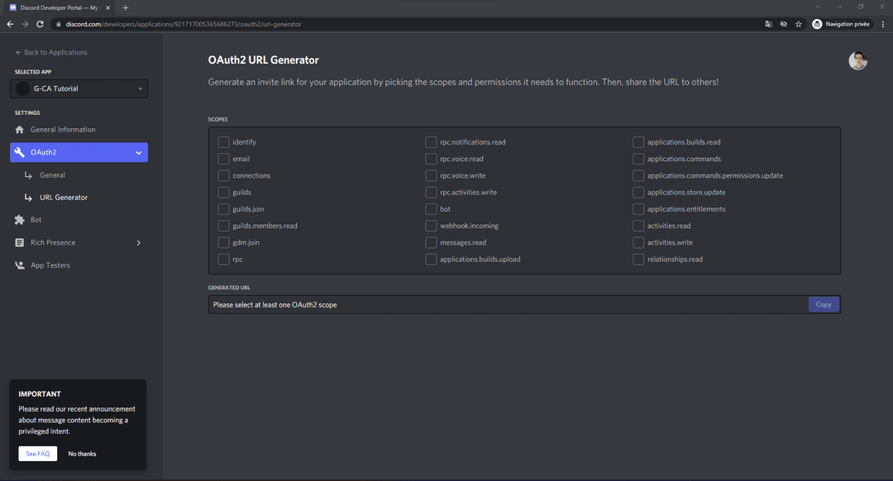The image size is (893, 481).
Task: Enable the applications.builds.upload scope
Action: pos(431,259)
